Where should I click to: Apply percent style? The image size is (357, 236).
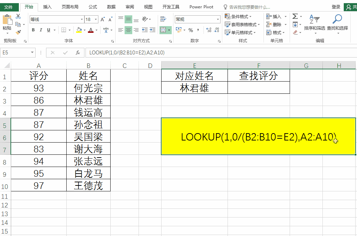point(191,30)
